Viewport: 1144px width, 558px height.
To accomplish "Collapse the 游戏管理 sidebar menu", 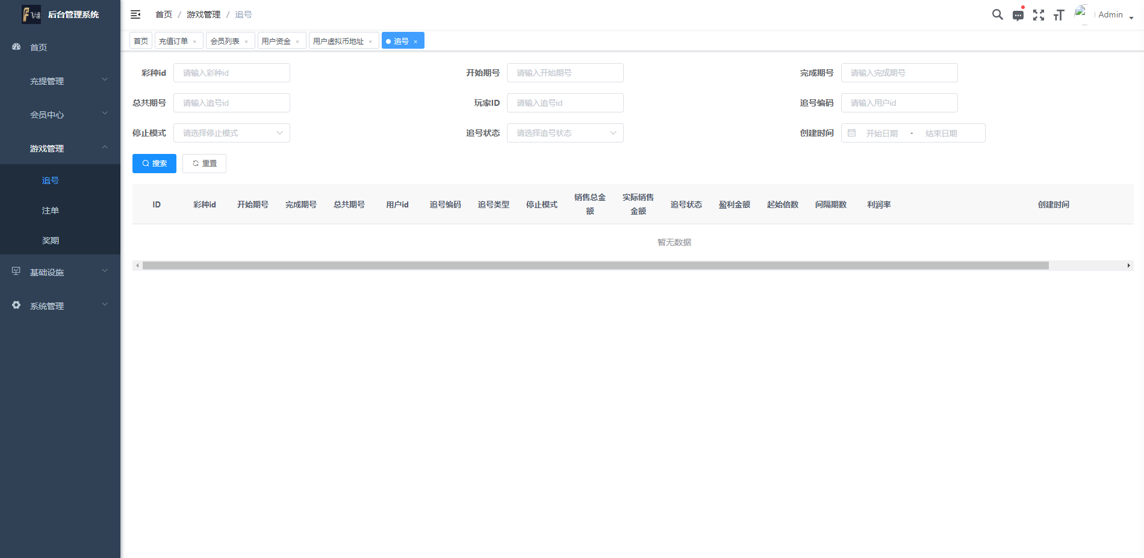I will (60, 149).
